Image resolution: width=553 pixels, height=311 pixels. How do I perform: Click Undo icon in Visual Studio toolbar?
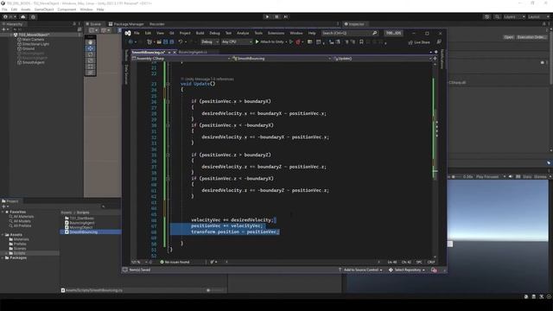pyautogui.click(x=181, y=42)
